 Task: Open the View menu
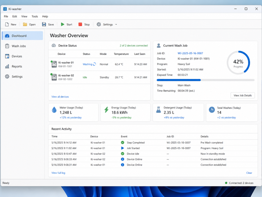pos(24,16)
